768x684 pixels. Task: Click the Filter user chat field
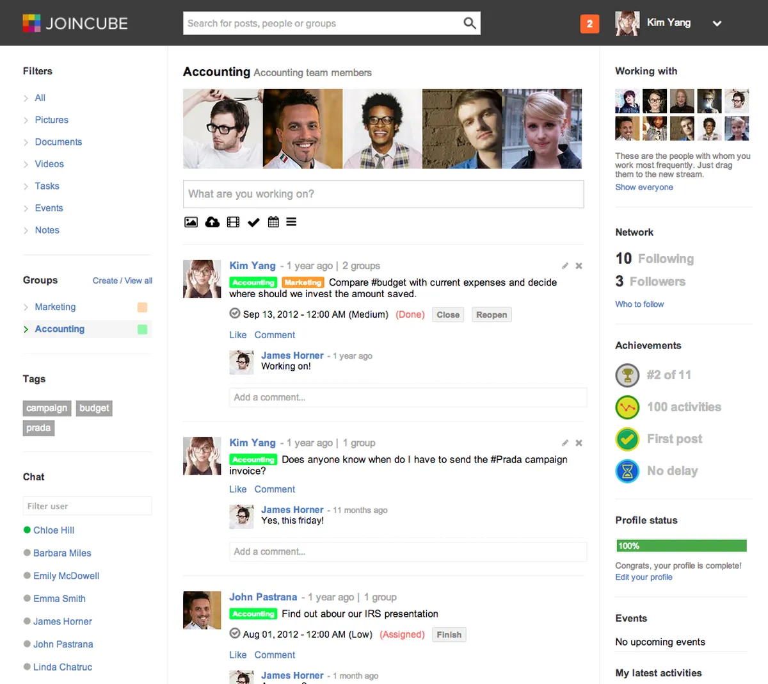point(87,506)
